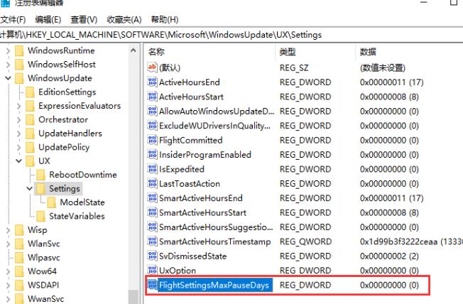Viewport: 463px width, 304px height.
Task: Click the ActiveHoursStart DWORD icon
Action: 152,97
